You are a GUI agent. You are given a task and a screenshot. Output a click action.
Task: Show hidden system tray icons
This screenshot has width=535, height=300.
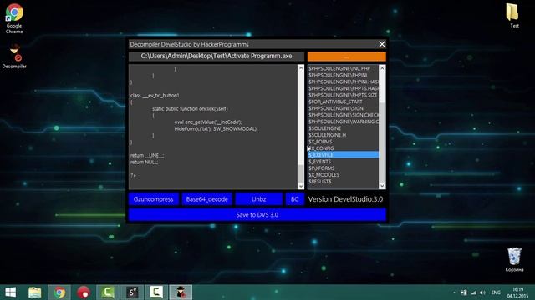[454, 292]
